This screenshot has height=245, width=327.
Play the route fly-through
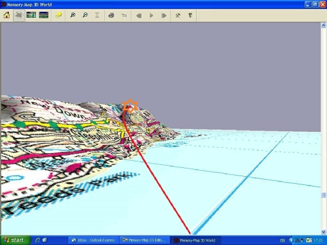[151, 15]
